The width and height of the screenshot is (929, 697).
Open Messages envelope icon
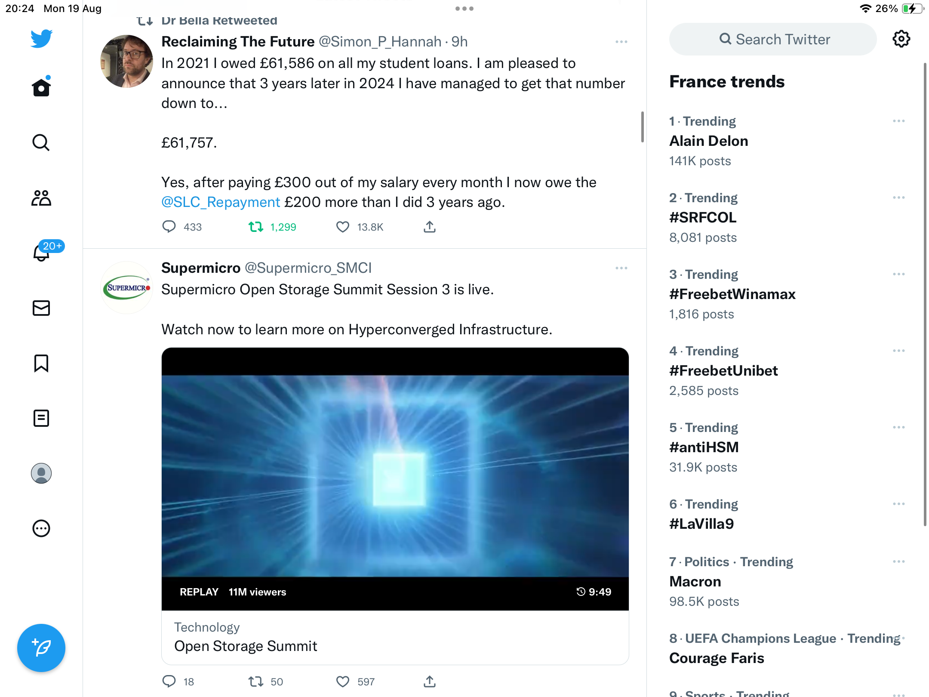41,308
